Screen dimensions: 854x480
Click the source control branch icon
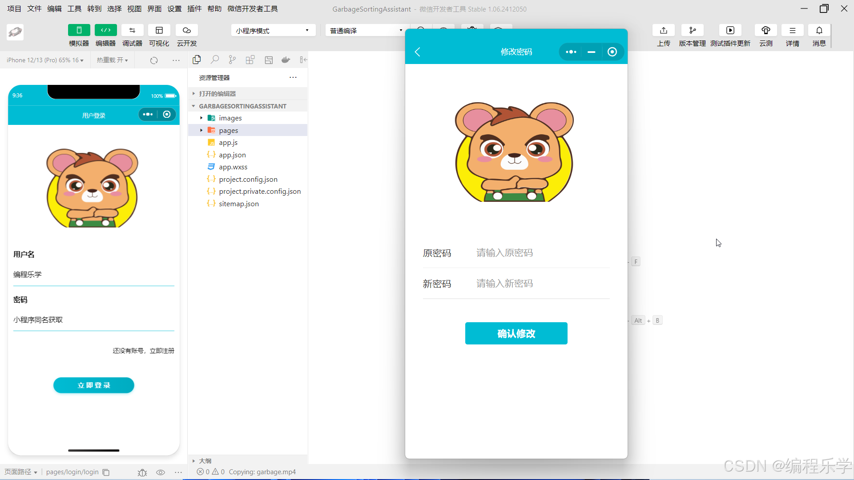pyautogui.click(x=232, y=60)
